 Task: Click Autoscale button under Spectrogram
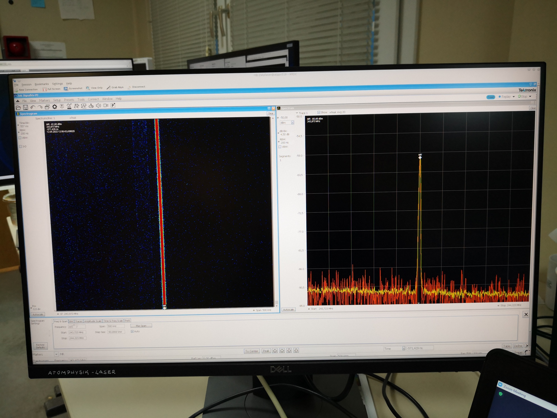pyautogui.click(x=38, y=314)
